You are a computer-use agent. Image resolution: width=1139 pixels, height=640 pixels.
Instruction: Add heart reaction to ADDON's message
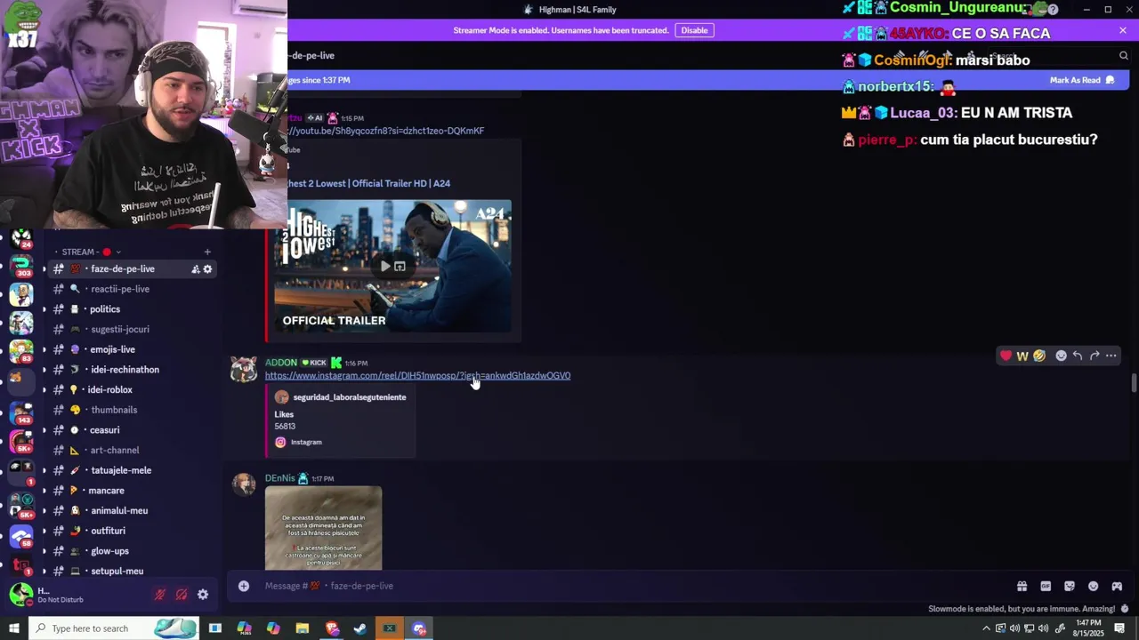(1006, 356)
